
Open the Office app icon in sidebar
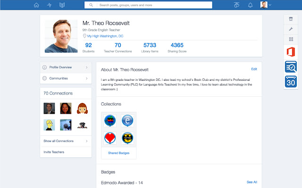291,52
